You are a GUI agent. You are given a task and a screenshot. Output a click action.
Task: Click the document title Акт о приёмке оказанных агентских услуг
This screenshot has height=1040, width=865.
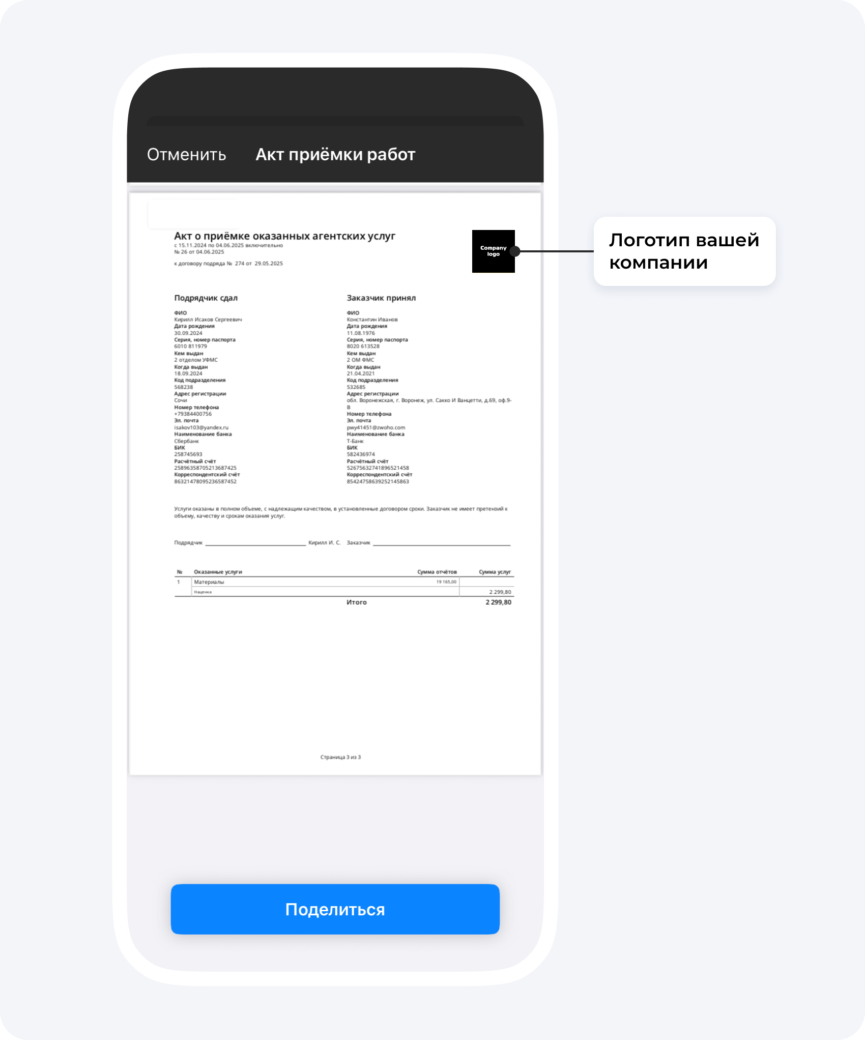[x=284, y=236]
